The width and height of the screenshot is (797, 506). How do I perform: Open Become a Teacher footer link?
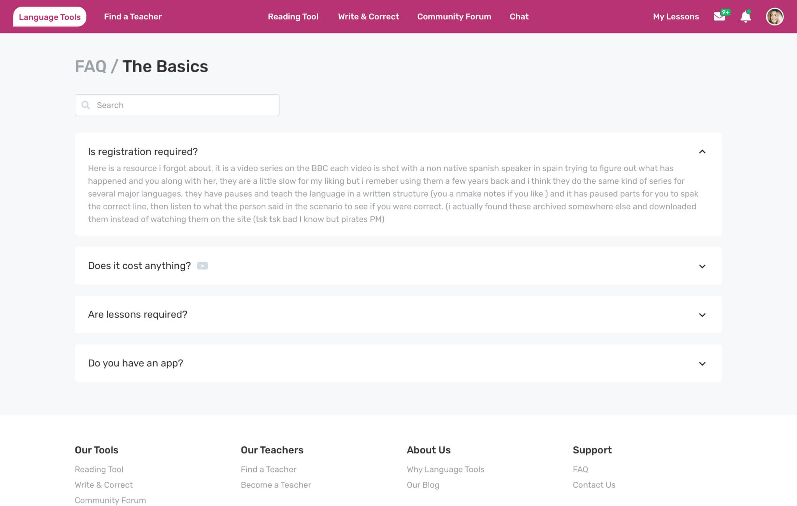point(276,485)
